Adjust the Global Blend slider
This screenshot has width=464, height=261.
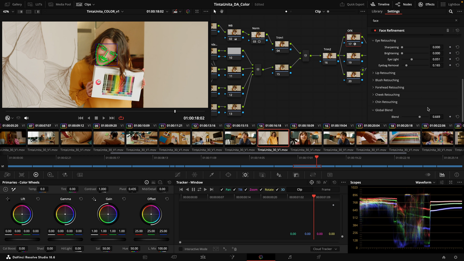(x=420, y=117)
